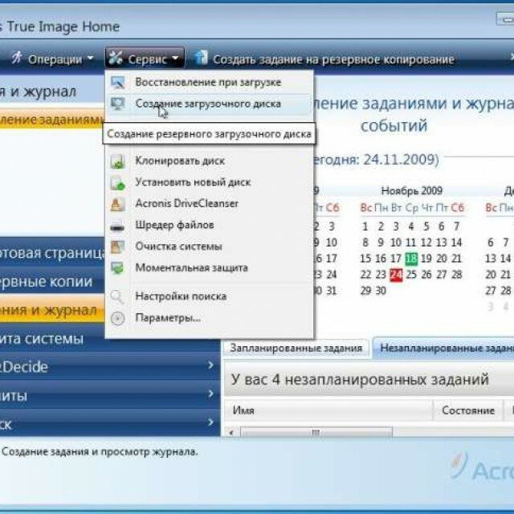Choose Моментальная защита menu entry
Viewport: 514px width, 514px height.
pos(209,267)
